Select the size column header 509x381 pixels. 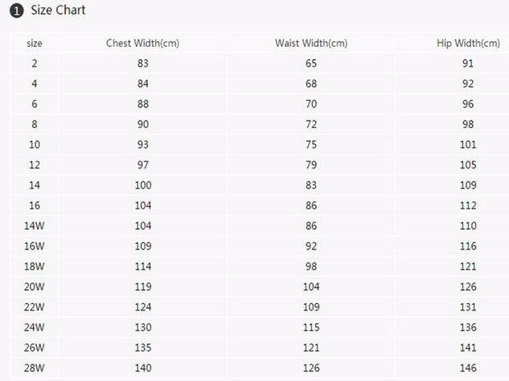click(x=34, y=44)
